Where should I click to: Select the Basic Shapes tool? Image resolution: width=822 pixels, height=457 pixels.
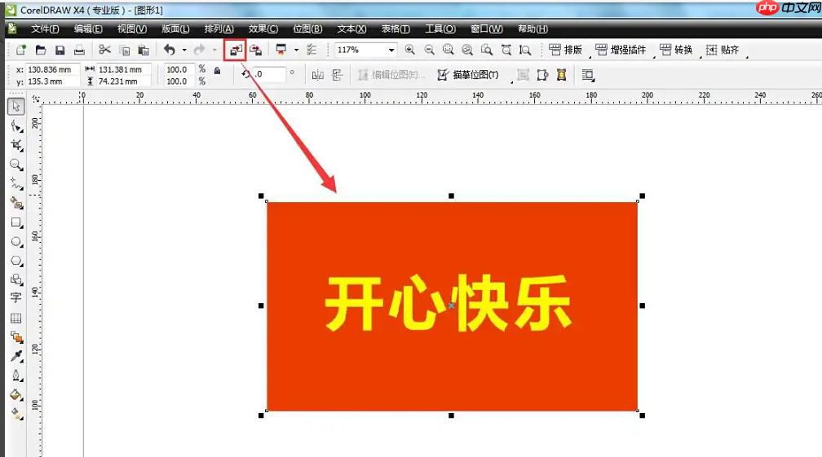[x=16, y=279]
